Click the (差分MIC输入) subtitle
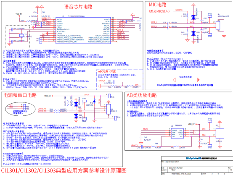The width and height of the screenshot is (233, 175). click(x=159, y=11)
